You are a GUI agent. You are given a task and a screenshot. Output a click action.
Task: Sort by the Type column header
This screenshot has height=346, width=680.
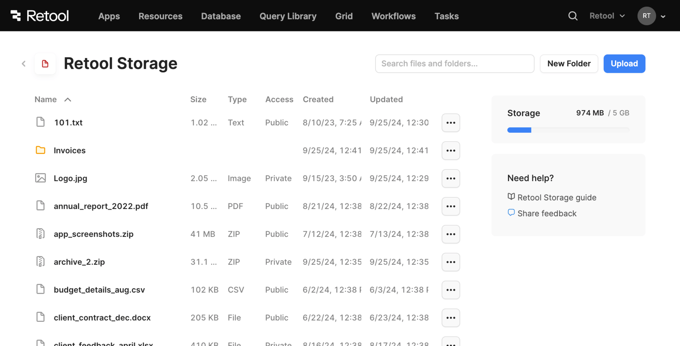[x=237, y=99]
